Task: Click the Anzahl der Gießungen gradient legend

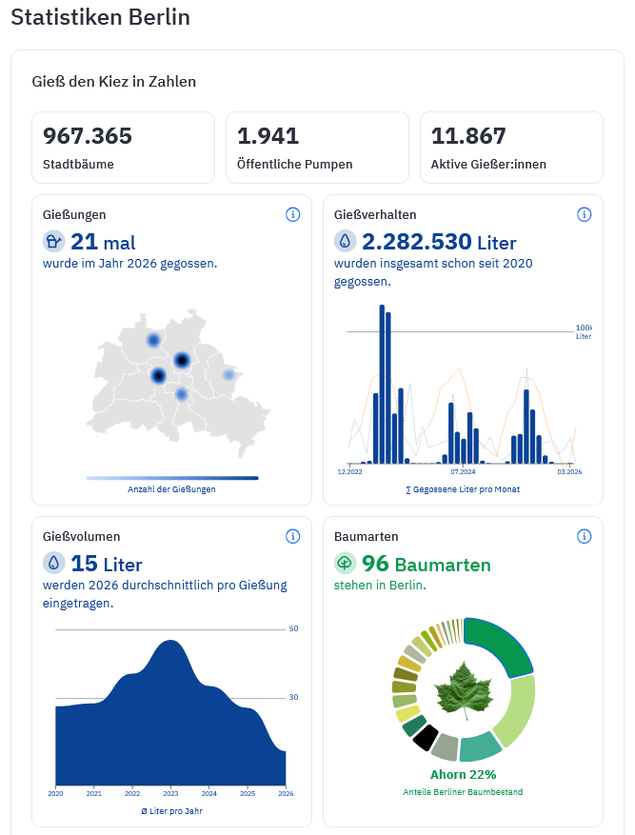Action: coord(171,478)
